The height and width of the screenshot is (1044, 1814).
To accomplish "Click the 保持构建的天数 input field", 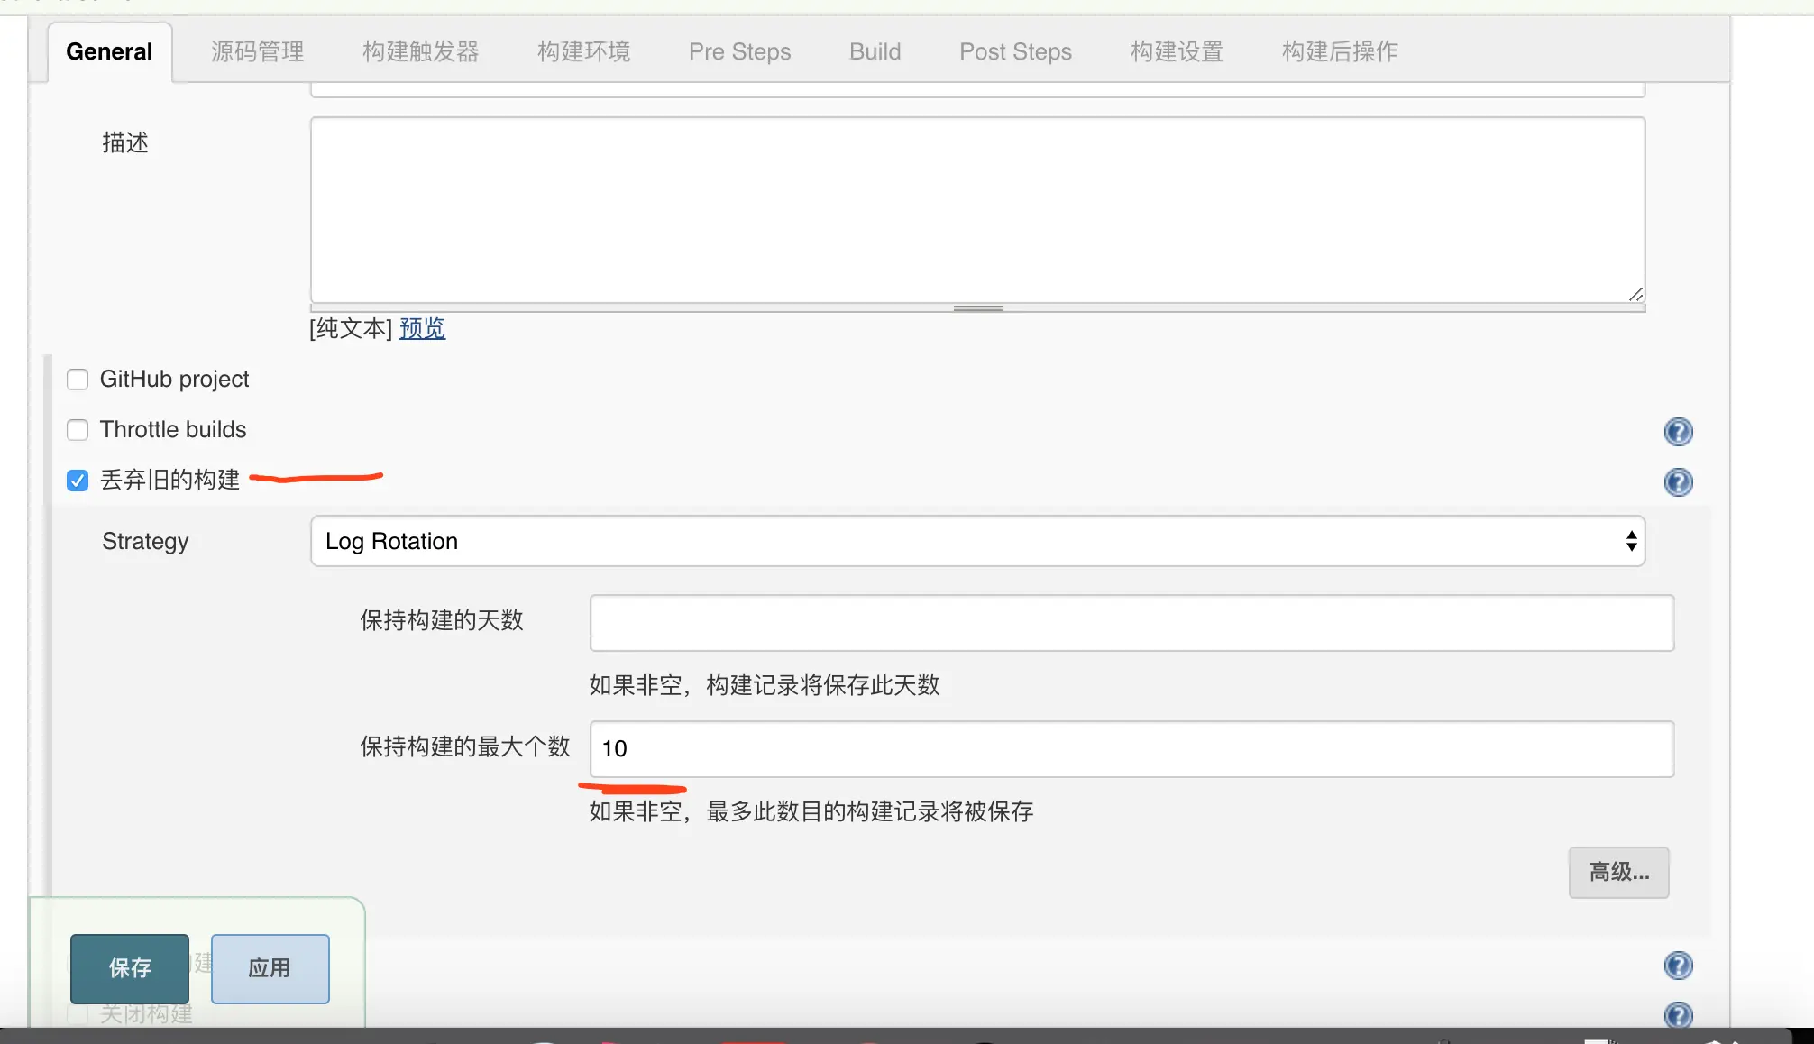I will pos(1131,622).
